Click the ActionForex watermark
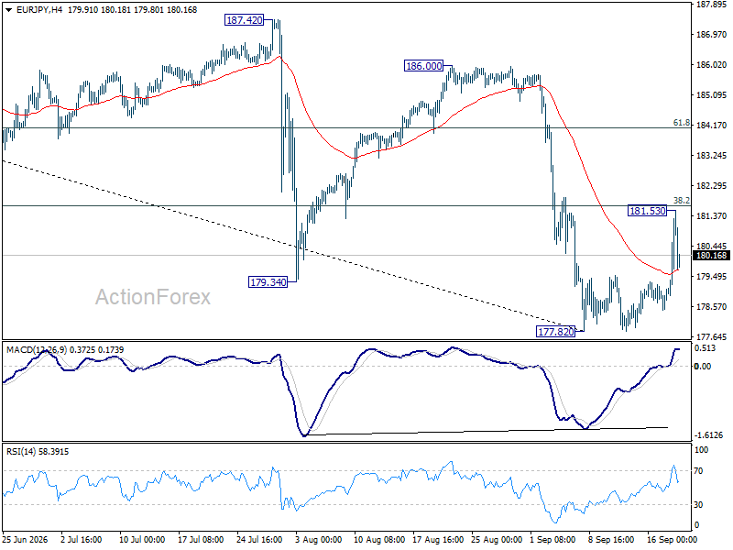Screen dimensions: 733x550 (153, 297)
